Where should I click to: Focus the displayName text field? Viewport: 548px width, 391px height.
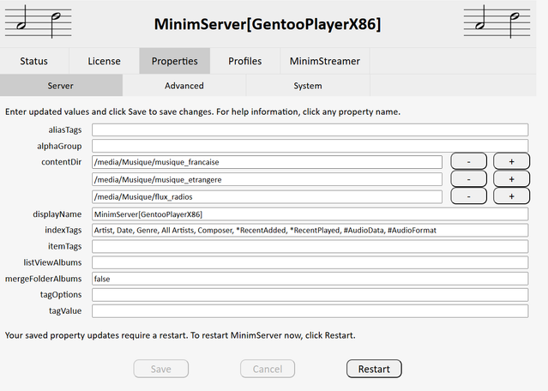click(x=310, y=214)
